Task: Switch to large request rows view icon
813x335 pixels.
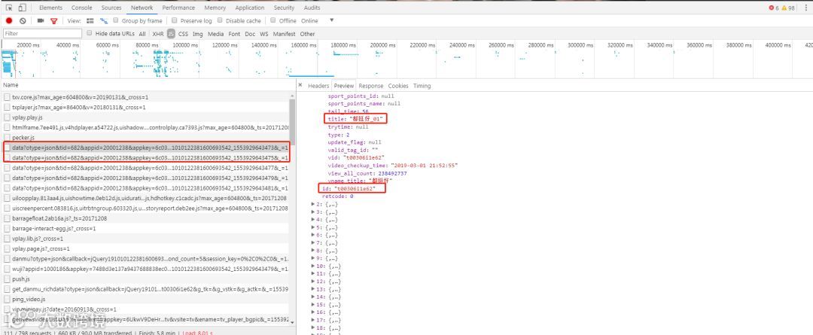Action: (x=90, y=21)
